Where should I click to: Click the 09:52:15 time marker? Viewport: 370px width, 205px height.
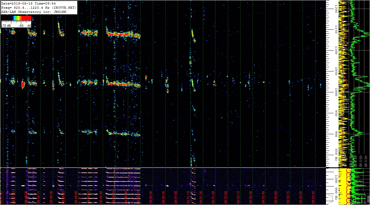[x=238, y=198]
